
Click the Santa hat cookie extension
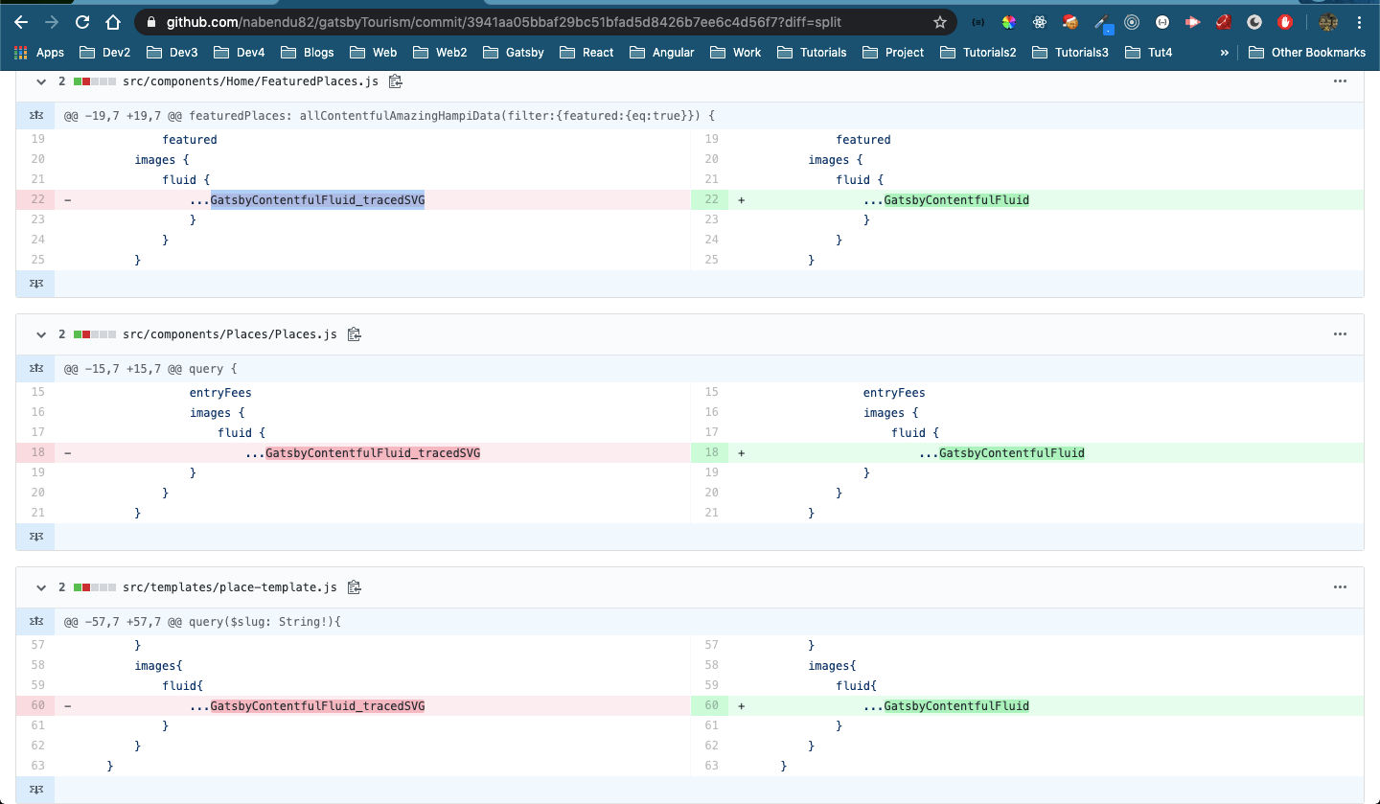[x=1070, y=22]
